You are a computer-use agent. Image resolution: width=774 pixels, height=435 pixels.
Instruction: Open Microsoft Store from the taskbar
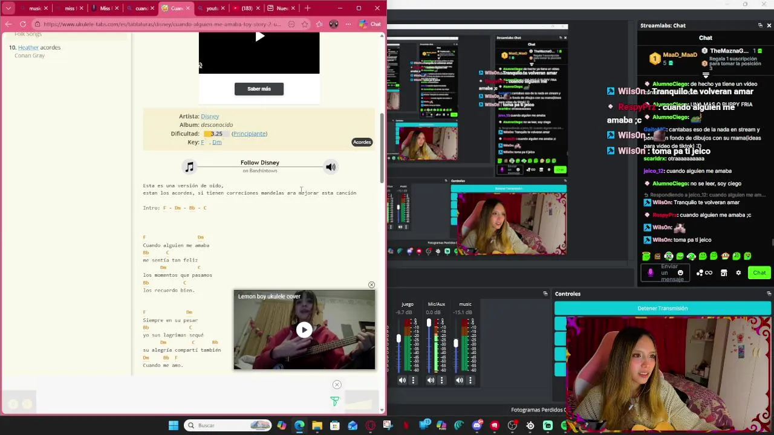(x=334, y=425)
